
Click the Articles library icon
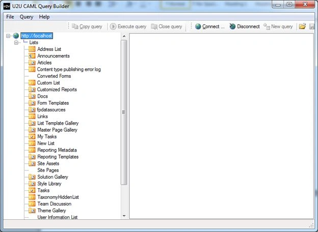(x=32, y=63)
